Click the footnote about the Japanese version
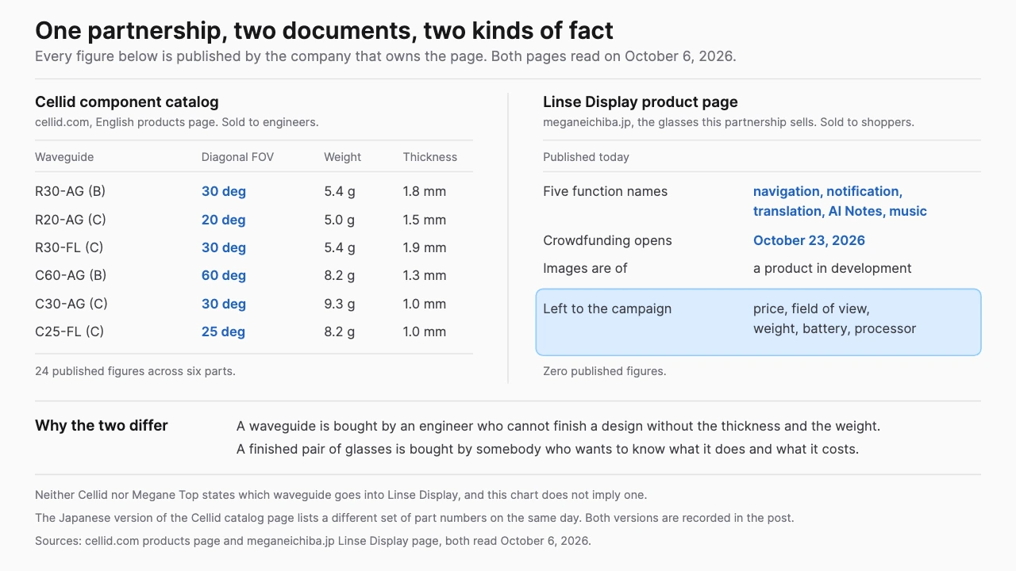The width and height of the screenshot is (1016, 571). [x=414, y=518]
